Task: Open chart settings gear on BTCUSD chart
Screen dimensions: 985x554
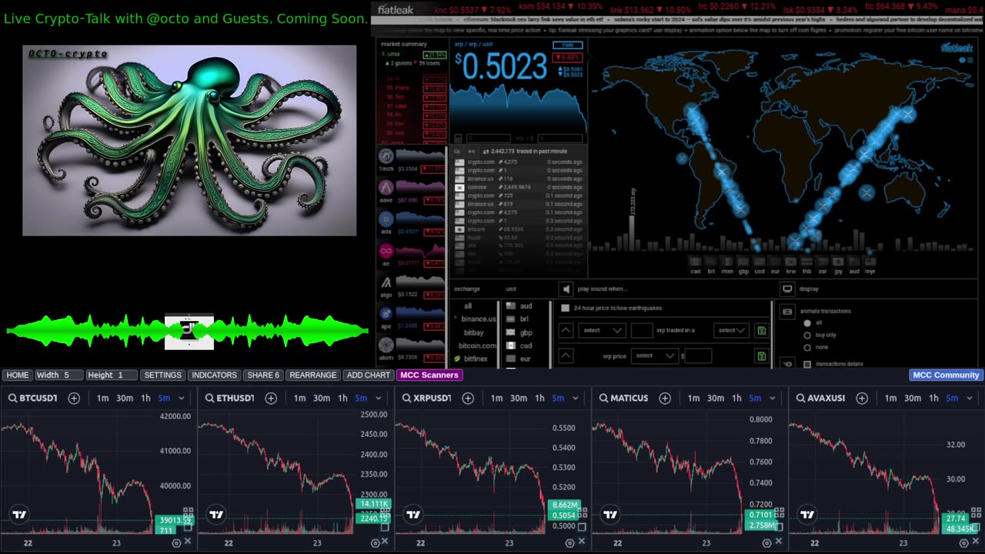Action: point(176,543)
